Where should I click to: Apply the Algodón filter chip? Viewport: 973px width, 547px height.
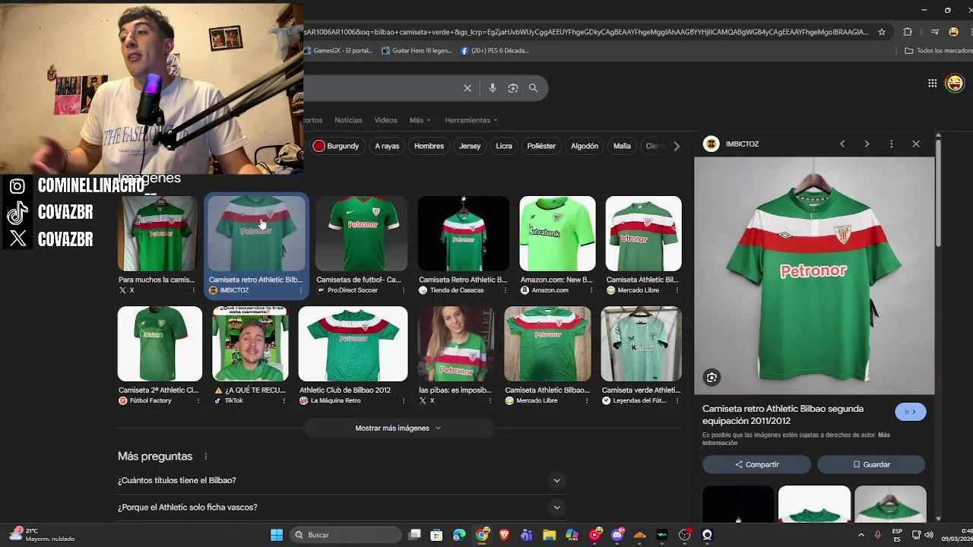(x=585, y=146)
